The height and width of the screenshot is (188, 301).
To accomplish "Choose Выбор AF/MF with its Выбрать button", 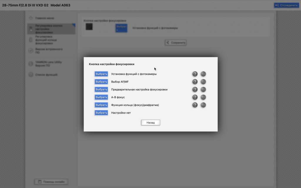I will coord(101,82).
